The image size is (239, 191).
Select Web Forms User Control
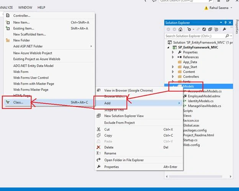coord(49,77)
